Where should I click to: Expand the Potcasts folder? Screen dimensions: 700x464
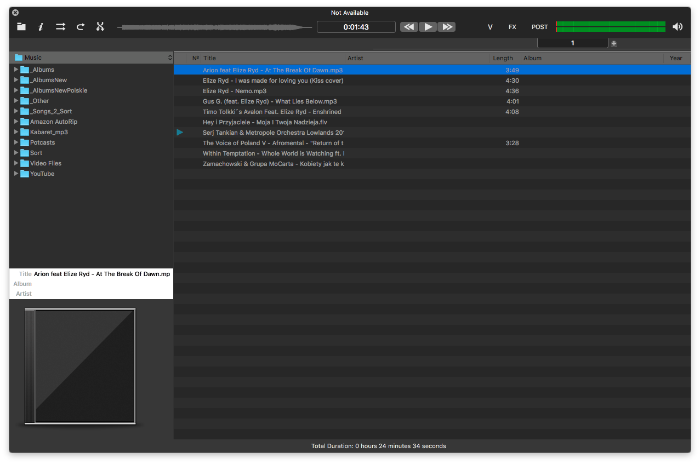(x=16, y=142)
